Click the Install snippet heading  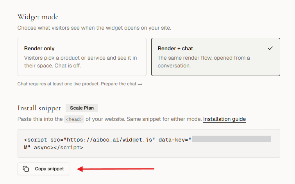pos(39,108)
